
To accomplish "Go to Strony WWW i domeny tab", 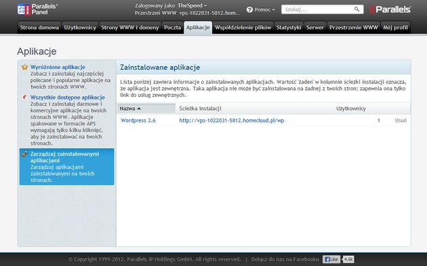I will coord(130,28).
